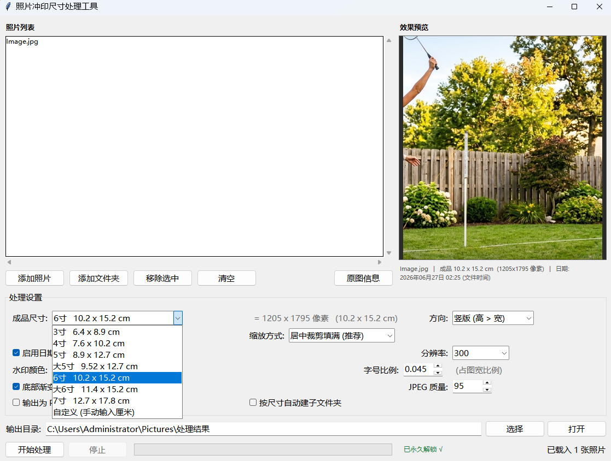Choose 大6寸 11.4 x 15.2 cm size
The width and height of the screenshot is (611, 461).
tap(117, 389)
